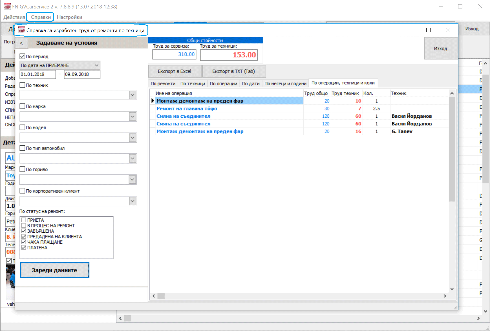Viewport: 490px width, 331px height.
Task: Uncheck the 'ПЛАТЕНА' status option
Action: tap(24, 247)
